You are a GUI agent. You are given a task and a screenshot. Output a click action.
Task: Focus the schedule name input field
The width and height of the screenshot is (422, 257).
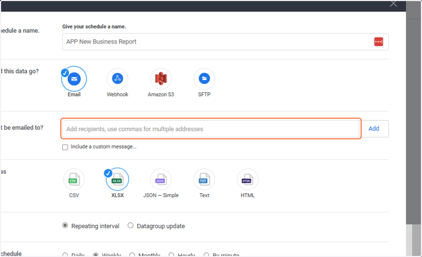click(225, 42)
